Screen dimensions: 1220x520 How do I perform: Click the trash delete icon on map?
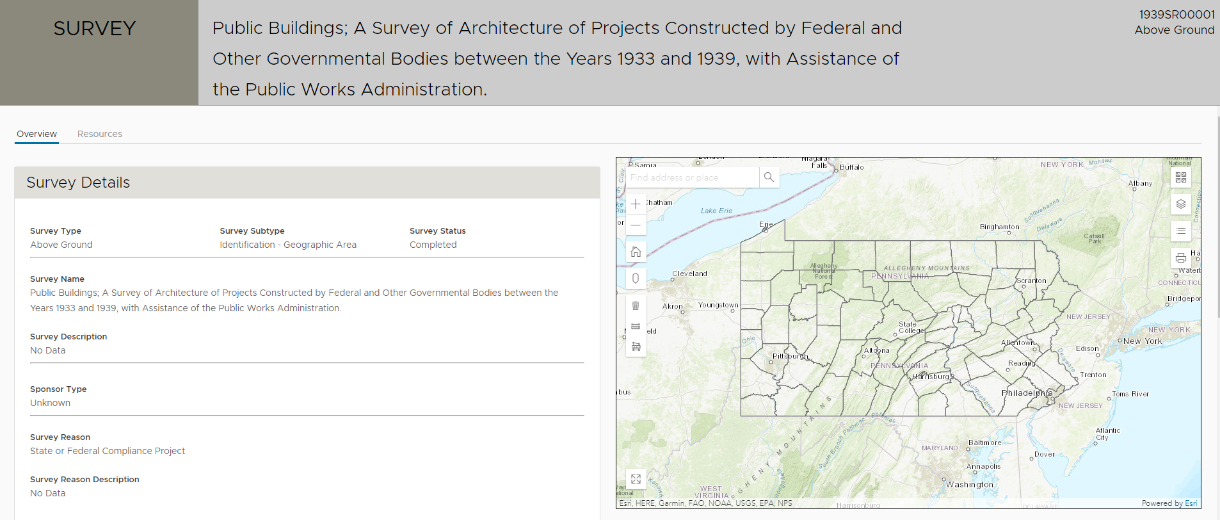click(x=636, y=305)
